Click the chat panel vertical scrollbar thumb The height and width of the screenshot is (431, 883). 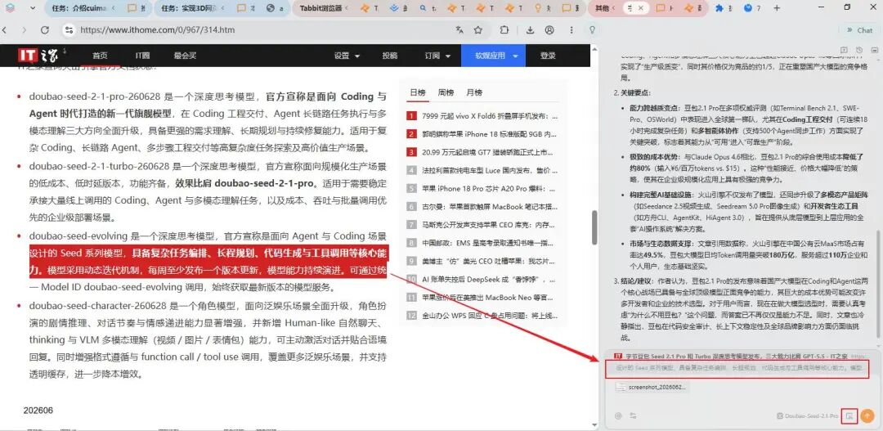point(880,284)
